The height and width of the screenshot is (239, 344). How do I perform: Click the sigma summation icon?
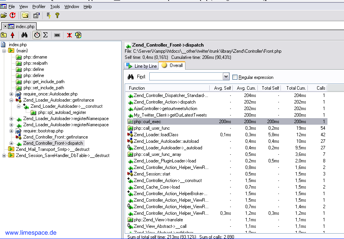pyautogui.click(x=45, y=35)
